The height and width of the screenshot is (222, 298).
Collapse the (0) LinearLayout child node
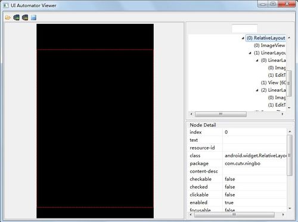pyautogui.click(x=257, y=61)
